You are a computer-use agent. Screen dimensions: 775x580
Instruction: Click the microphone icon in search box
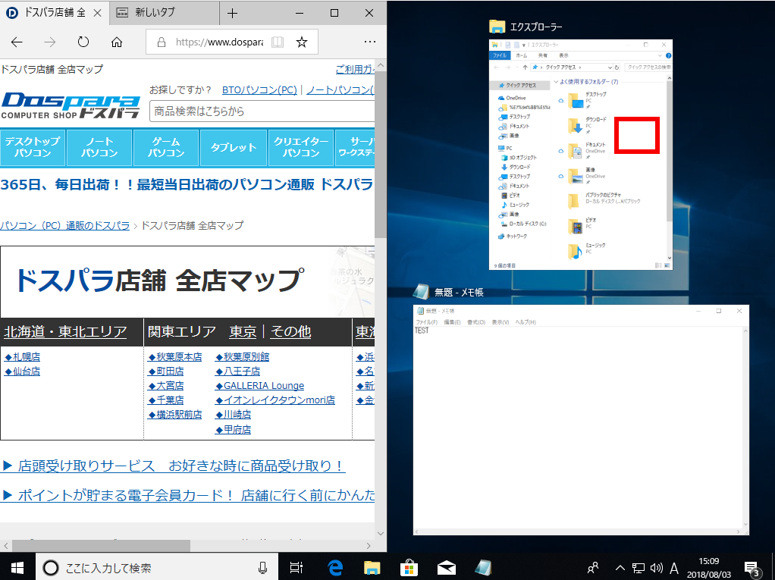(262, 568)
